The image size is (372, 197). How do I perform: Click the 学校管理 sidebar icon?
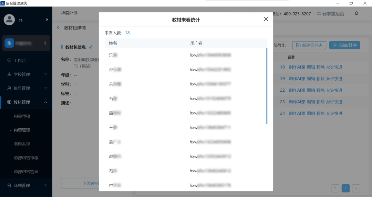[x=9, y=74]
